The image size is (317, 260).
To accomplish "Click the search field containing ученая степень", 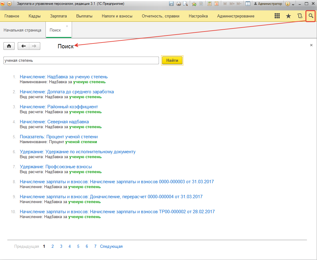I will click(81, 60).
